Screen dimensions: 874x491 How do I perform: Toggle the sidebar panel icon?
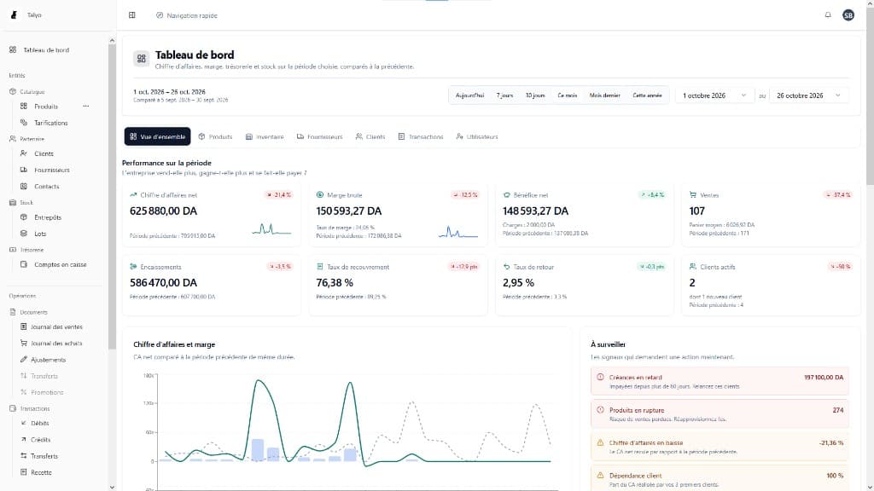[132, 15]
